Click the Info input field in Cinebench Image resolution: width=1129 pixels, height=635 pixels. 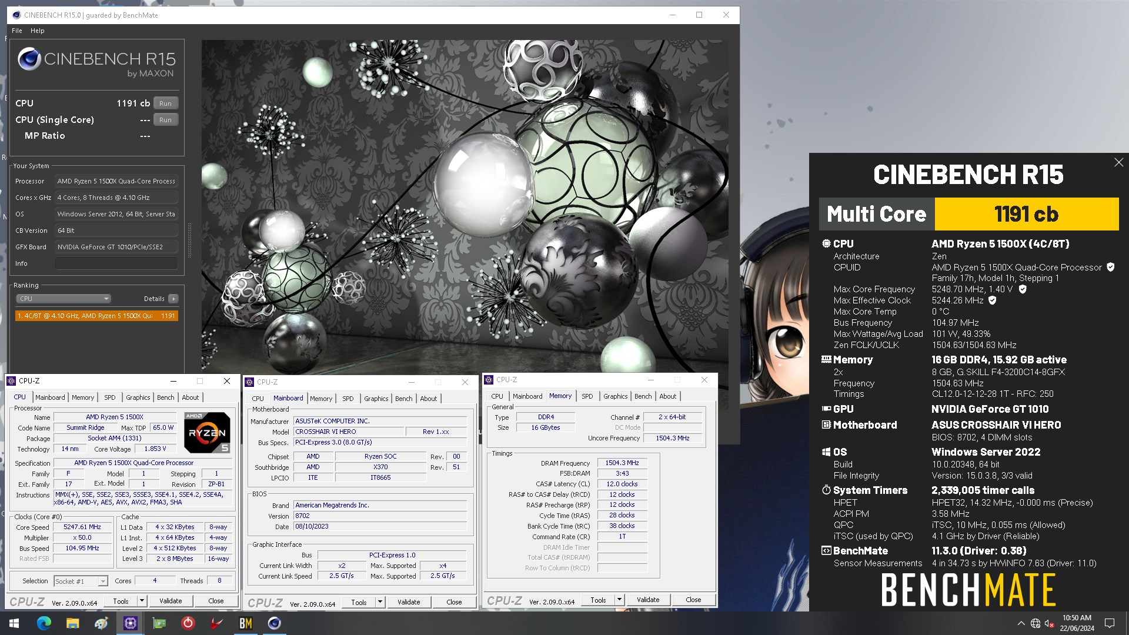[116, 263]
